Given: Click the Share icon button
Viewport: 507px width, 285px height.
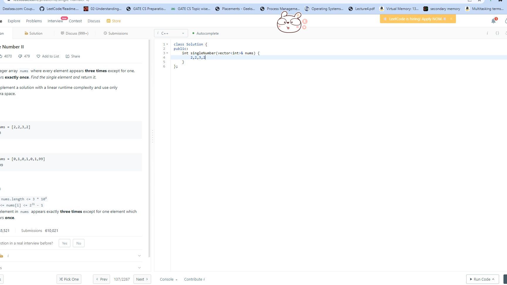Looking at the screenshot, I should coord(67,56).
